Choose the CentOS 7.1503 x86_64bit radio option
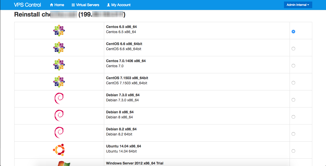 pos(293,83)
